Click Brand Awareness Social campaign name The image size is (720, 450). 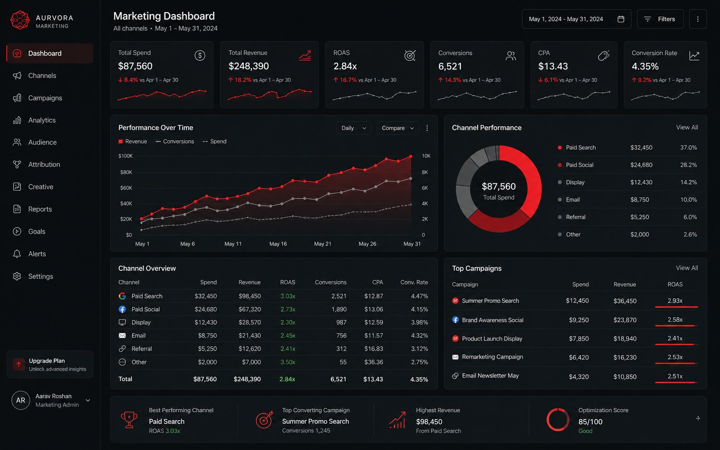493,320
